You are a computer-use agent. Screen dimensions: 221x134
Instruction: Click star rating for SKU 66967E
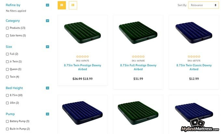(83, 57)
